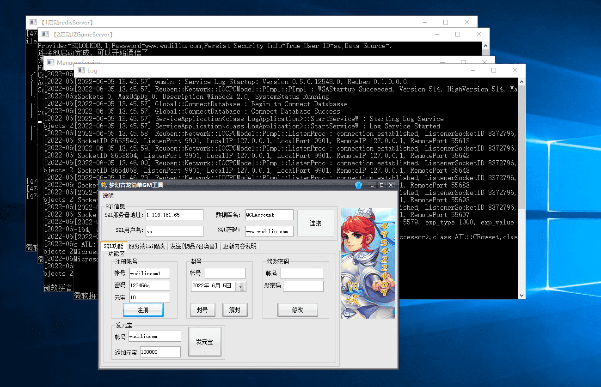Maximize the GM tool window
601x387 pixels.
[381, 185]
